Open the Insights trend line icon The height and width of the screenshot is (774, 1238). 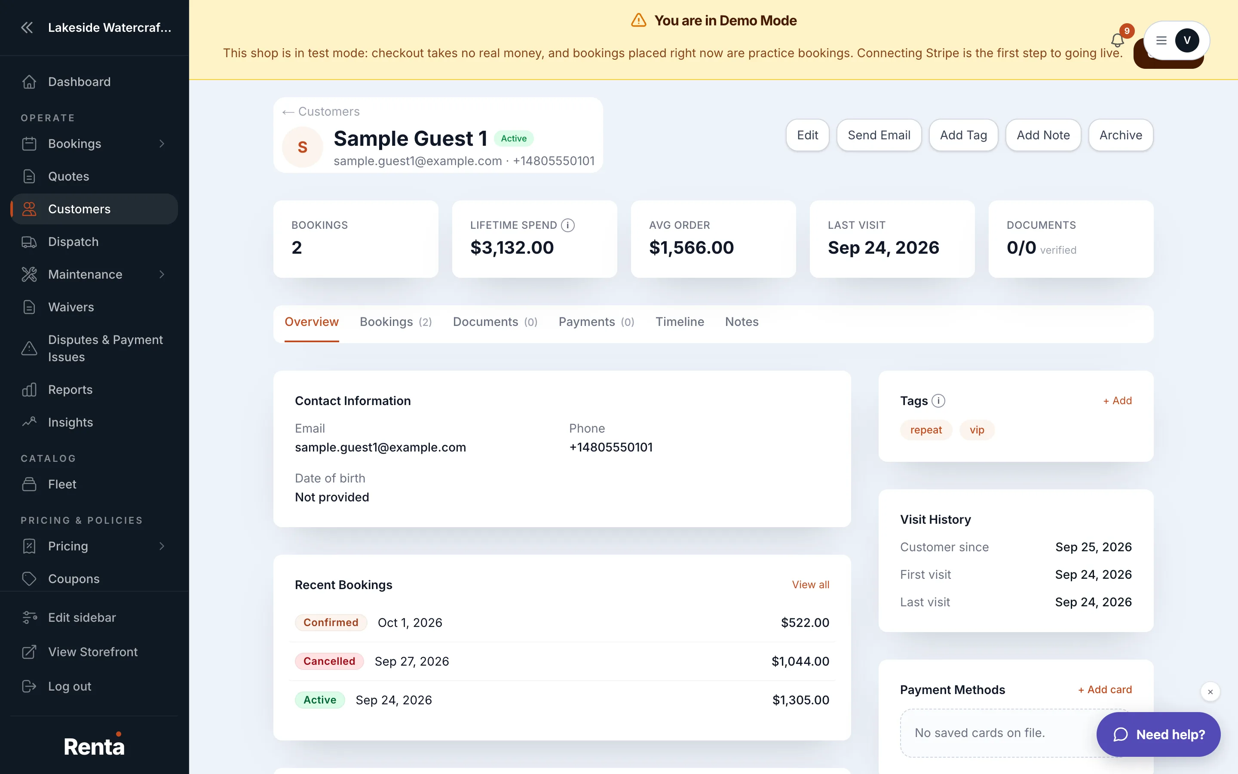coord(29,422)
